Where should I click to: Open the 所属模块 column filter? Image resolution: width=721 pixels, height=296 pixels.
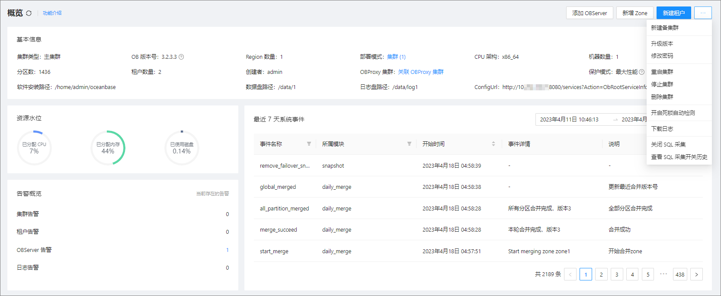point(409,144)
